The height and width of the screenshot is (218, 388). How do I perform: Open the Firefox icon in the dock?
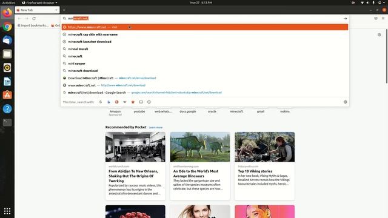click(x=7, y=13)
